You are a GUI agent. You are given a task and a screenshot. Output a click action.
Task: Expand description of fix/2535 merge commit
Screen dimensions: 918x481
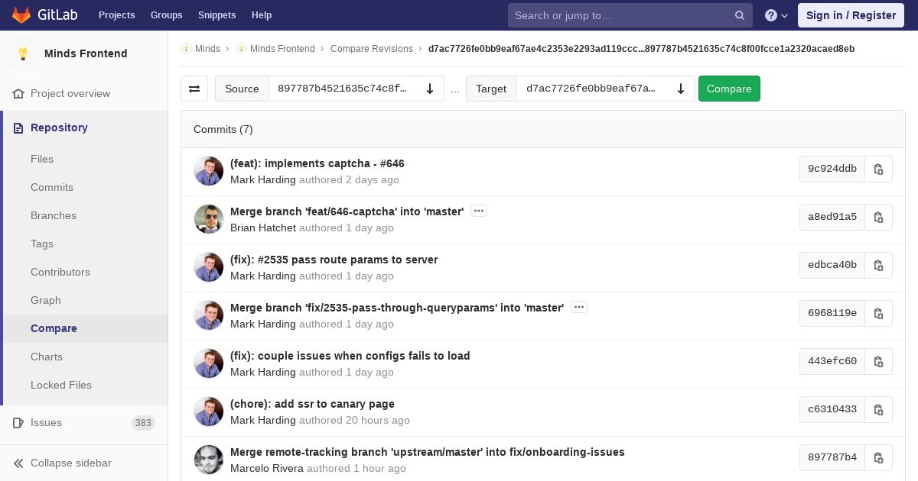coord(579,307)
